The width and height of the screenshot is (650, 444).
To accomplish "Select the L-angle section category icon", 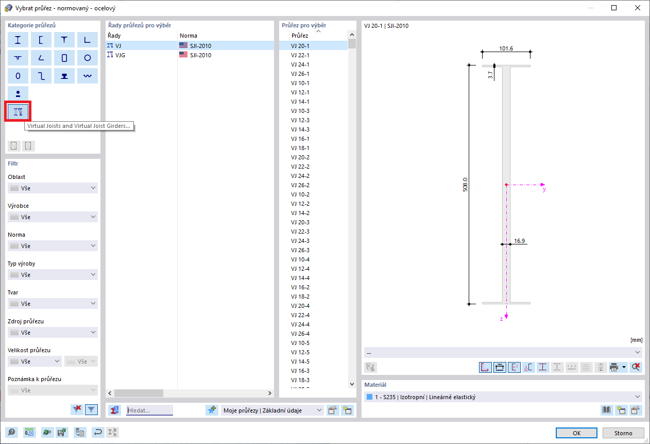I will (x=88, y=40).
